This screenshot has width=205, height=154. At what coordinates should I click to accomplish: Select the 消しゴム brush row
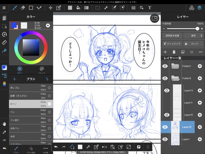31,88
